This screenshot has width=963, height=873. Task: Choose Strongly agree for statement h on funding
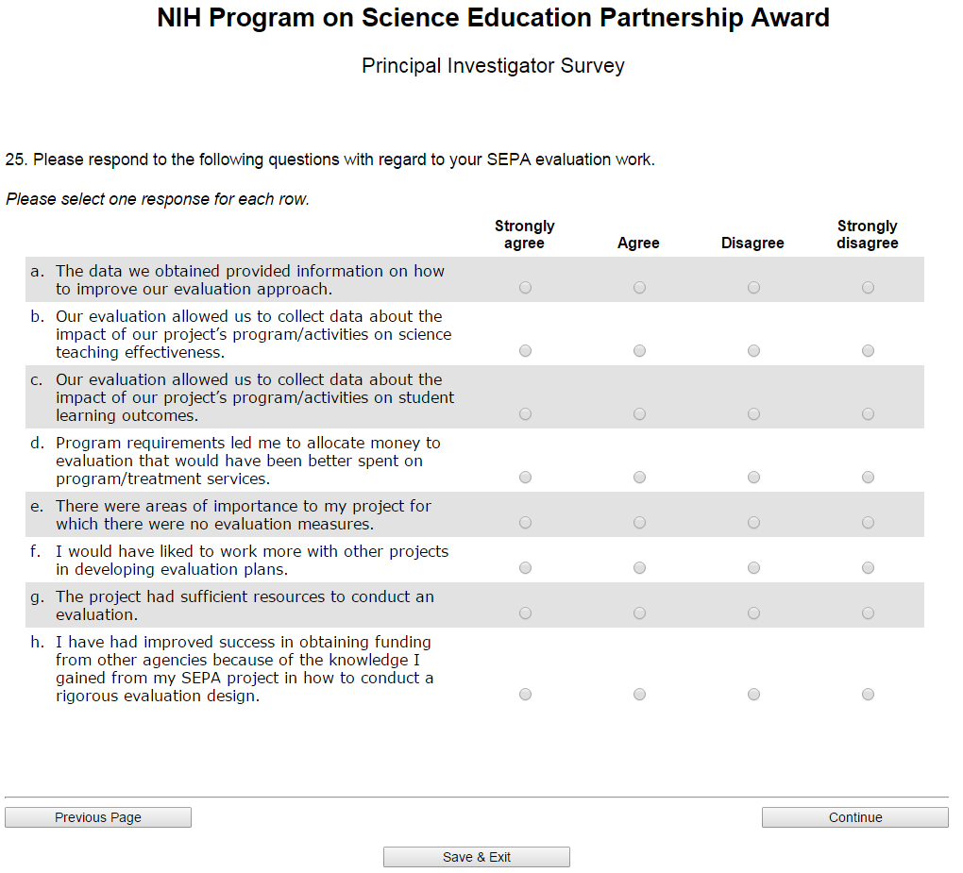(x=525, y=695)
